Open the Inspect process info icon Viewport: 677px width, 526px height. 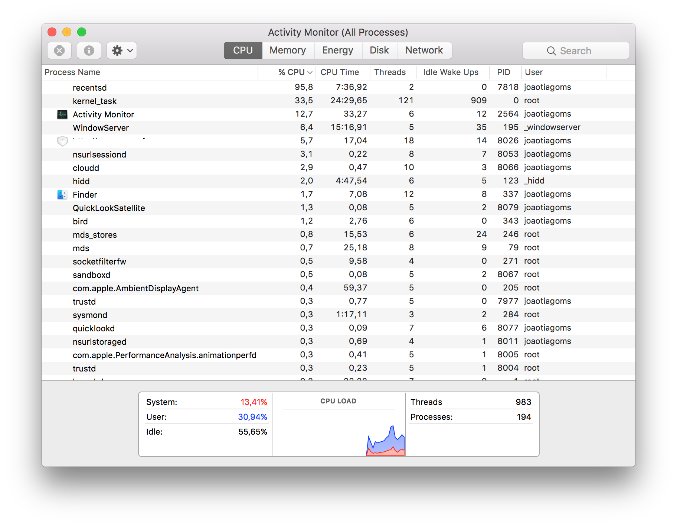pyautogui.click(x=89, y=51)
